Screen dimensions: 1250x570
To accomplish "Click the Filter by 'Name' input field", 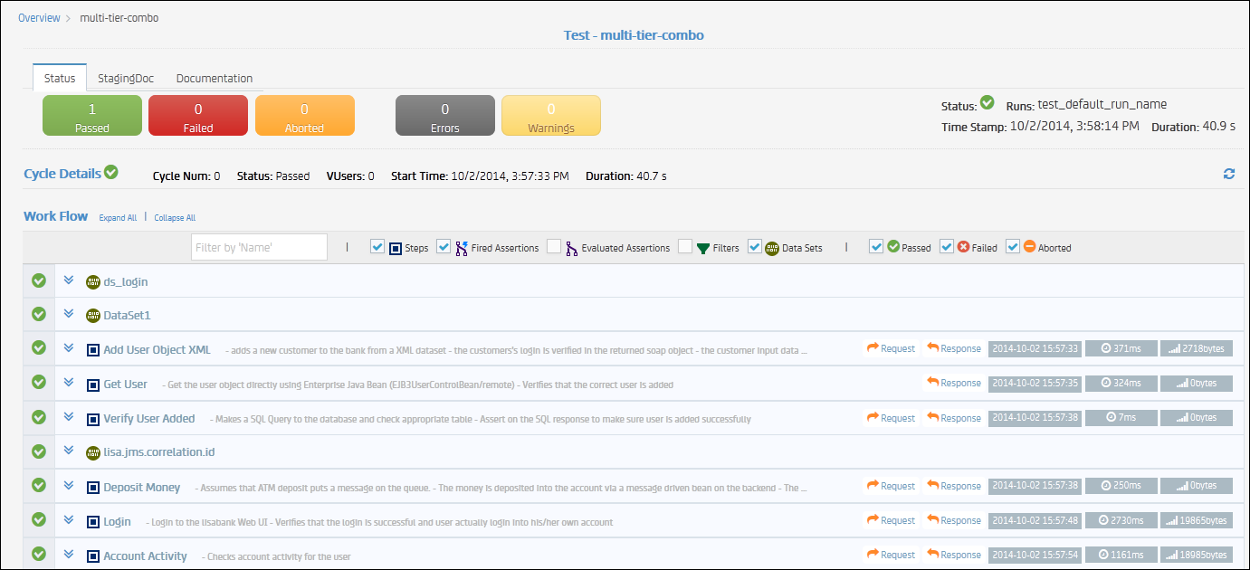I will [259, 246].
